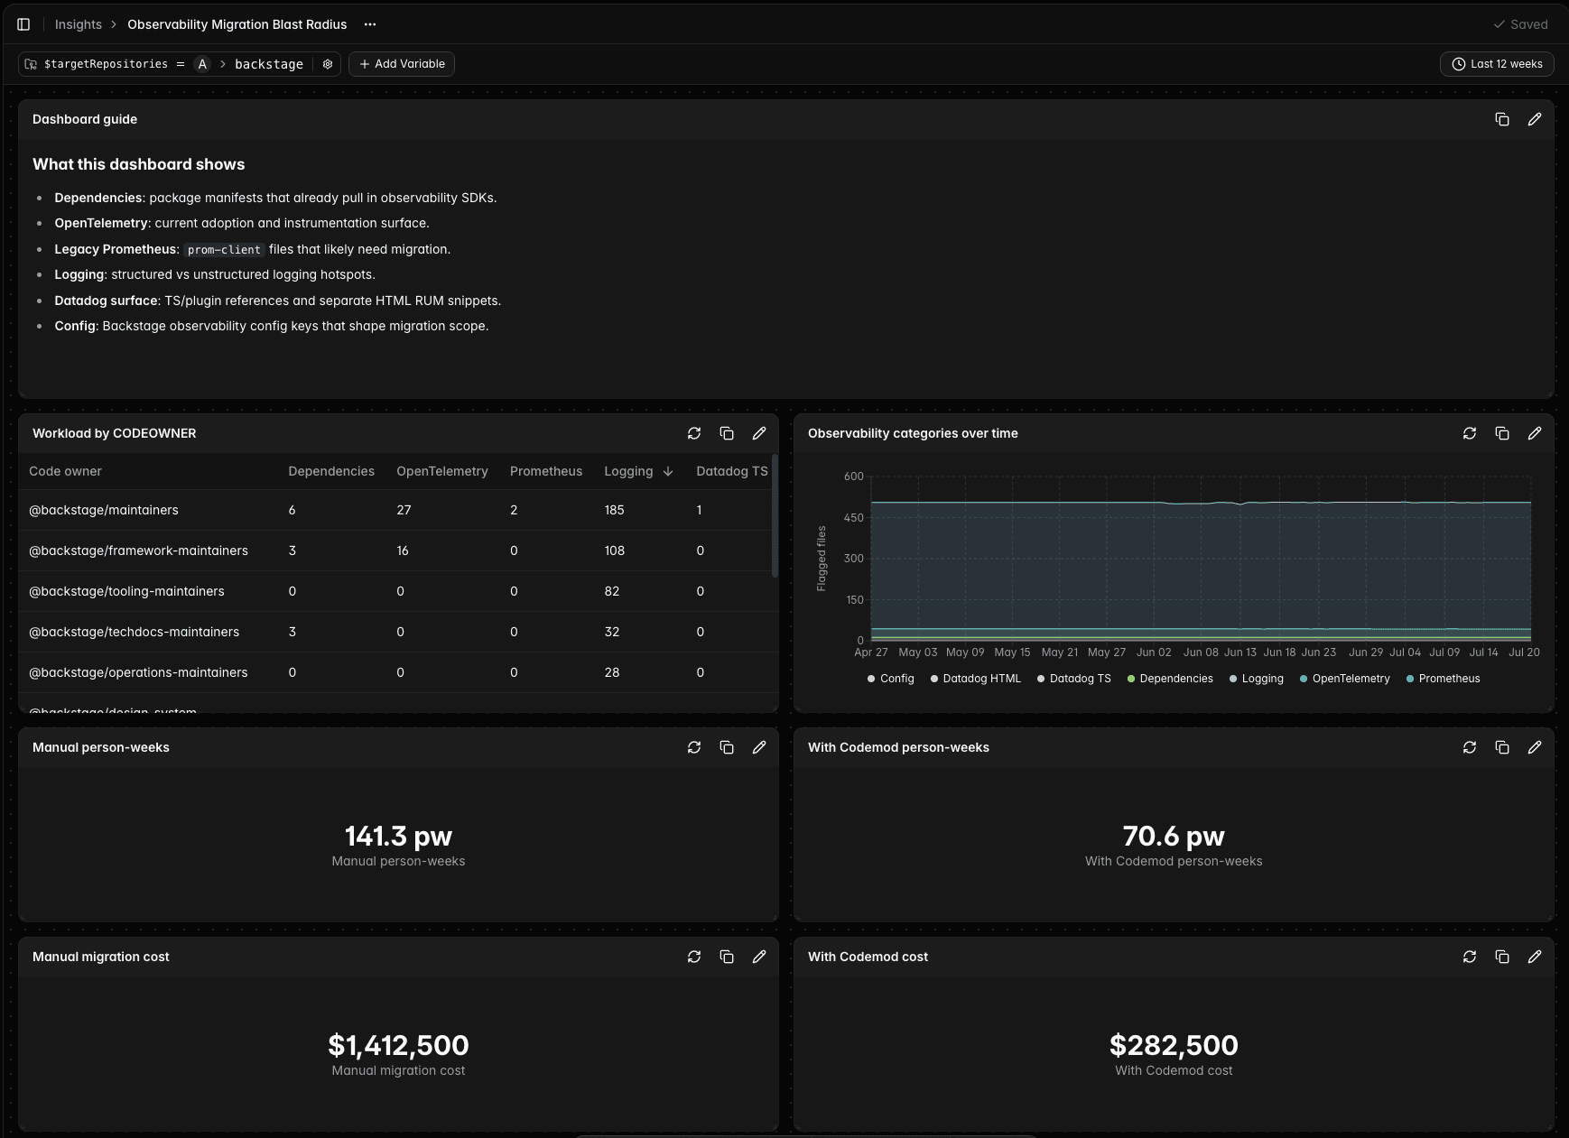The width and height of the screenshot is (1569, 1138).
Task: Open the backstage repository variable value
Action: pyautogui.click(x=269, y=64)
